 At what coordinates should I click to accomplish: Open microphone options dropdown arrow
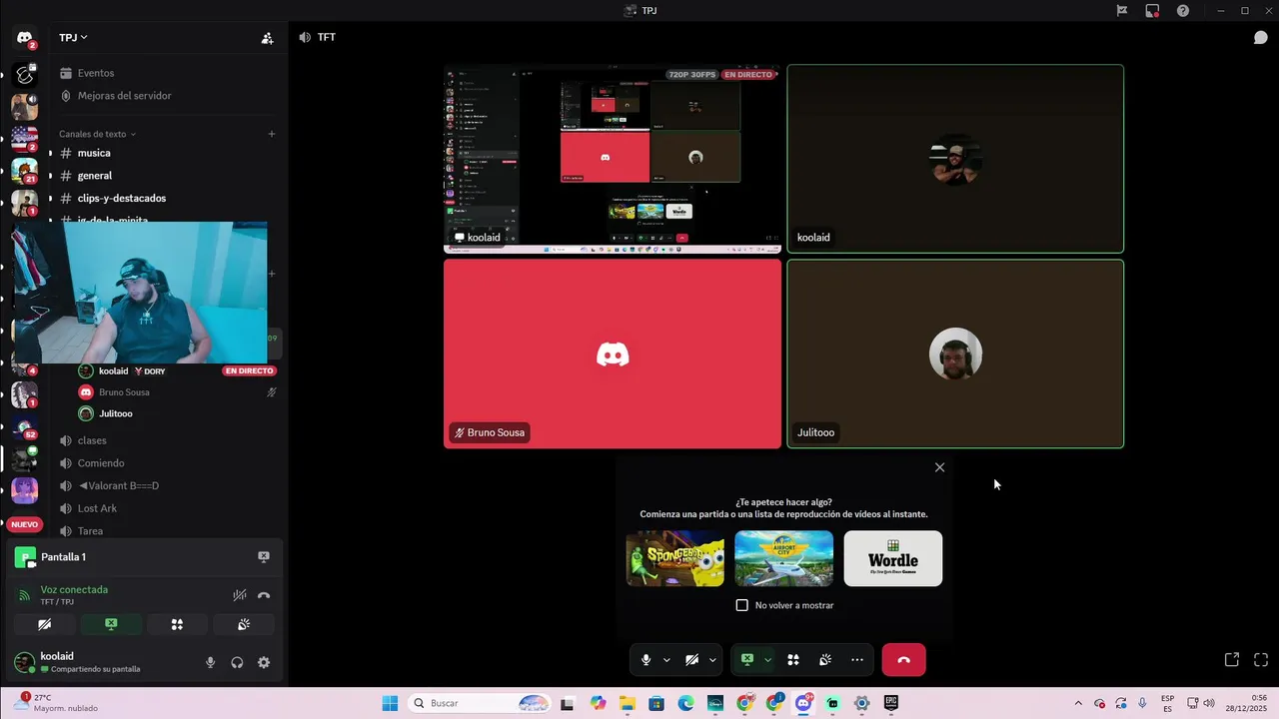(x=666, y=660)
